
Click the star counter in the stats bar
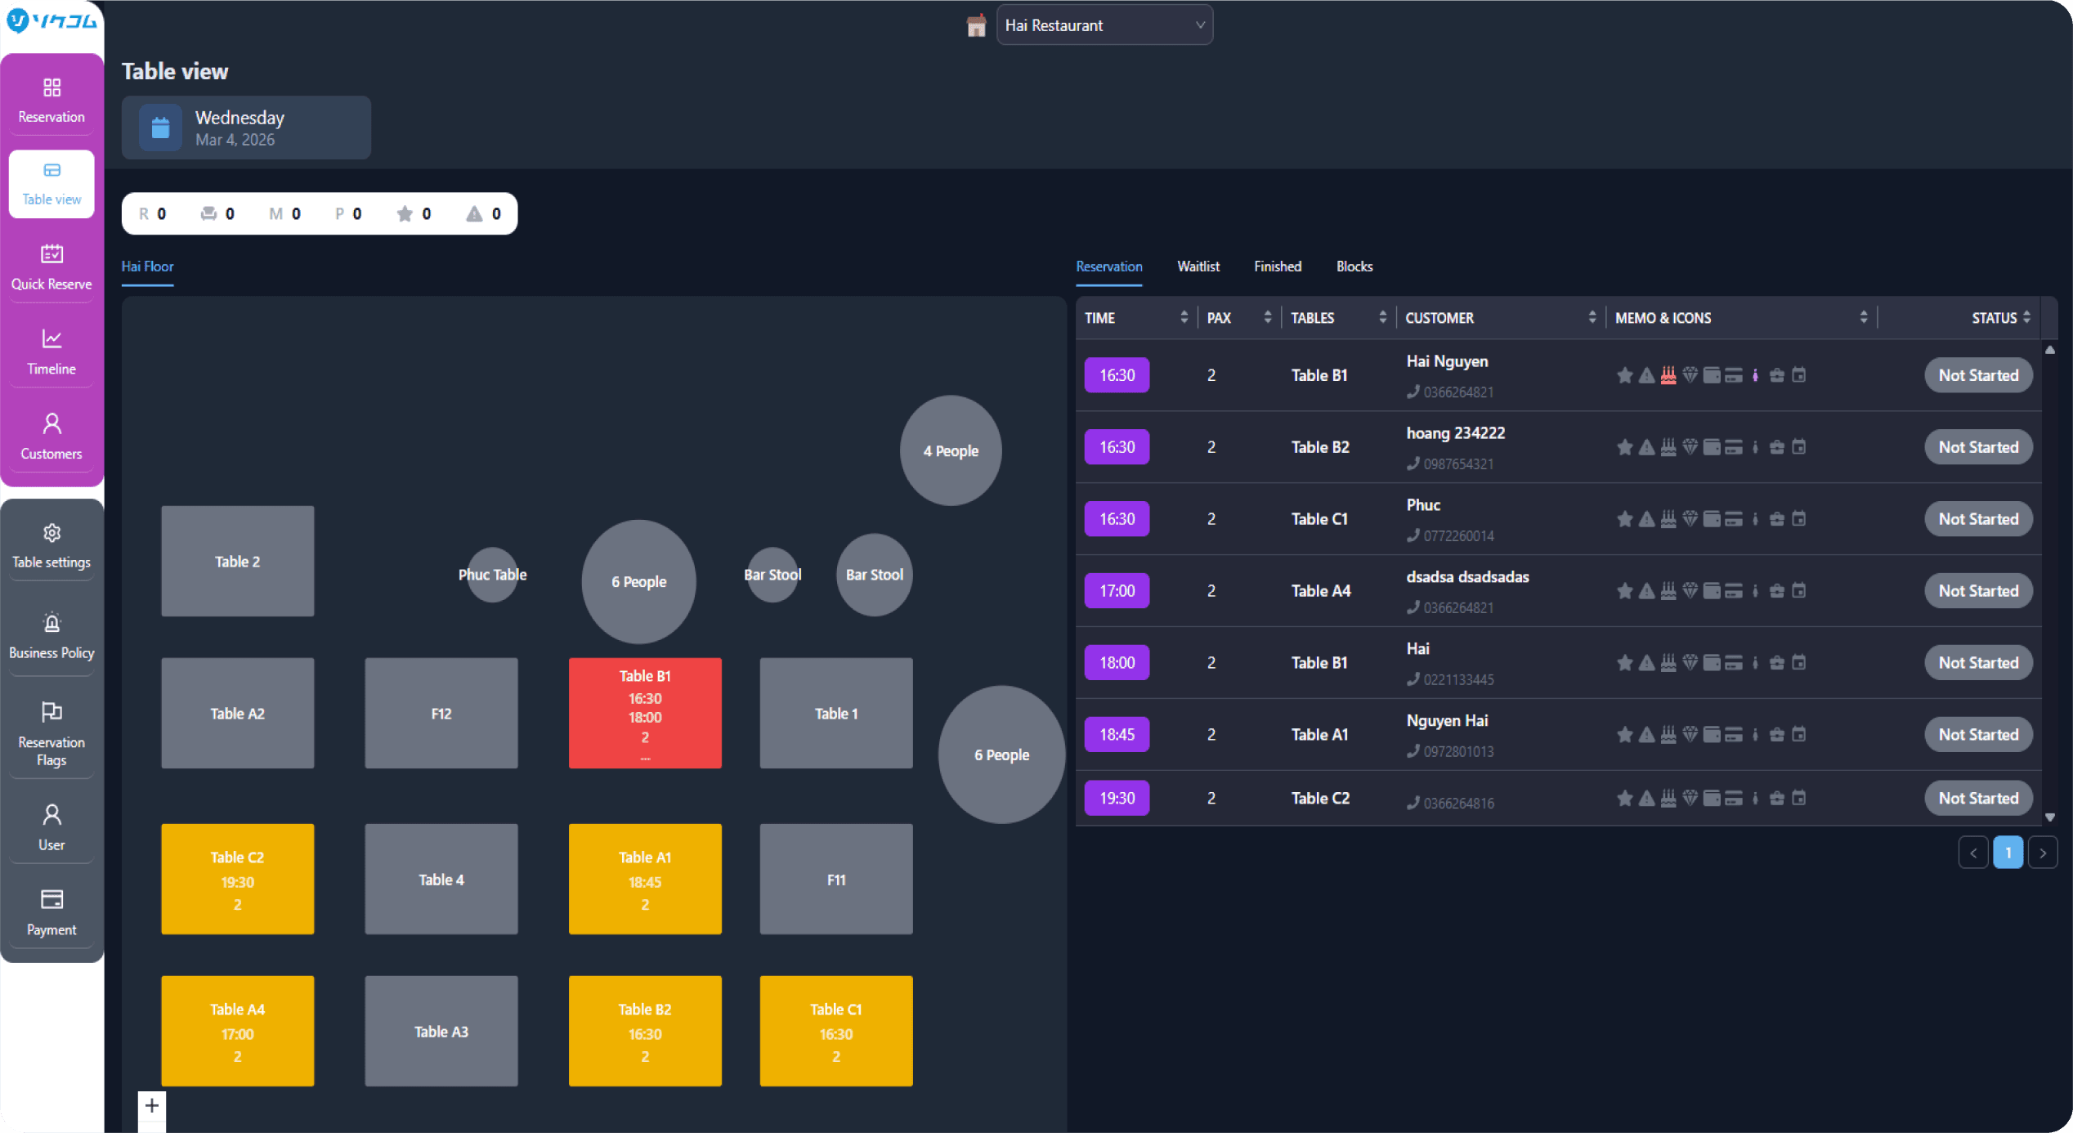[x=413, y=213]
